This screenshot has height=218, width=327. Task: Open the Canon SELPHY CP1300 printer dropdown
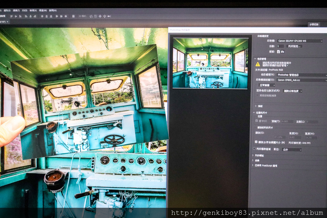tap(300, 41)
